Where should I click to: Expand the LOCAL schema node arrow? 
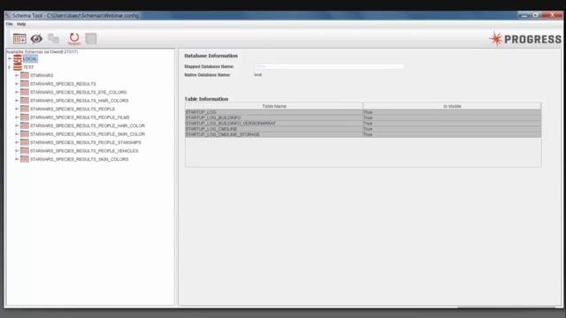pyautogui.click(x=10, y=59)
